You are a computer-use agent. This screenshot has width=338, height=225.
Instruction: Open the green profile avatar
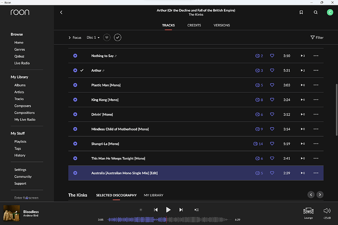point(330,12)
